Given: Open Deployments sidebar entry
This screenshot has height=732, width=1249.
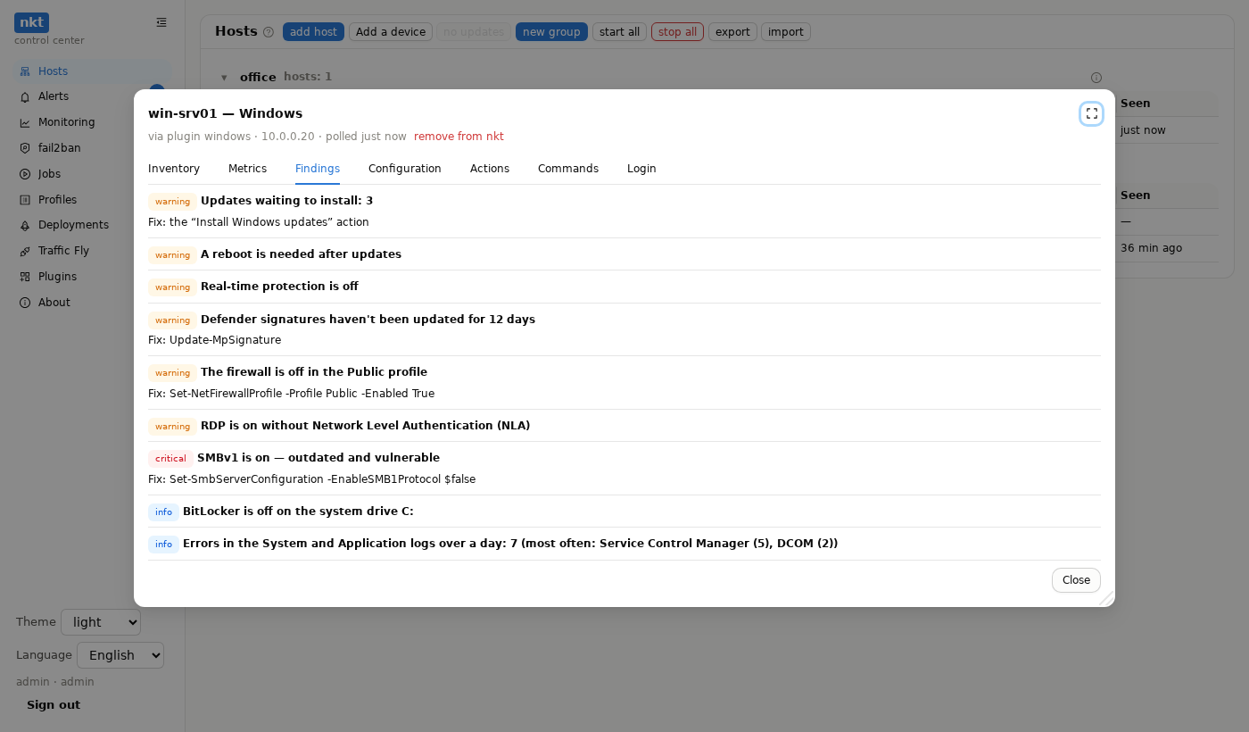Looking at the screenshot, I should pos(92,225).
